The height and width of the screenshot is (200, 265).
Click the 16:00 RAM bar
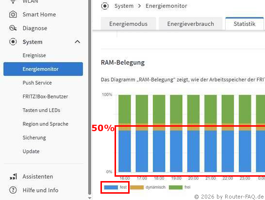pyautogui.click(x=125, y=133)
